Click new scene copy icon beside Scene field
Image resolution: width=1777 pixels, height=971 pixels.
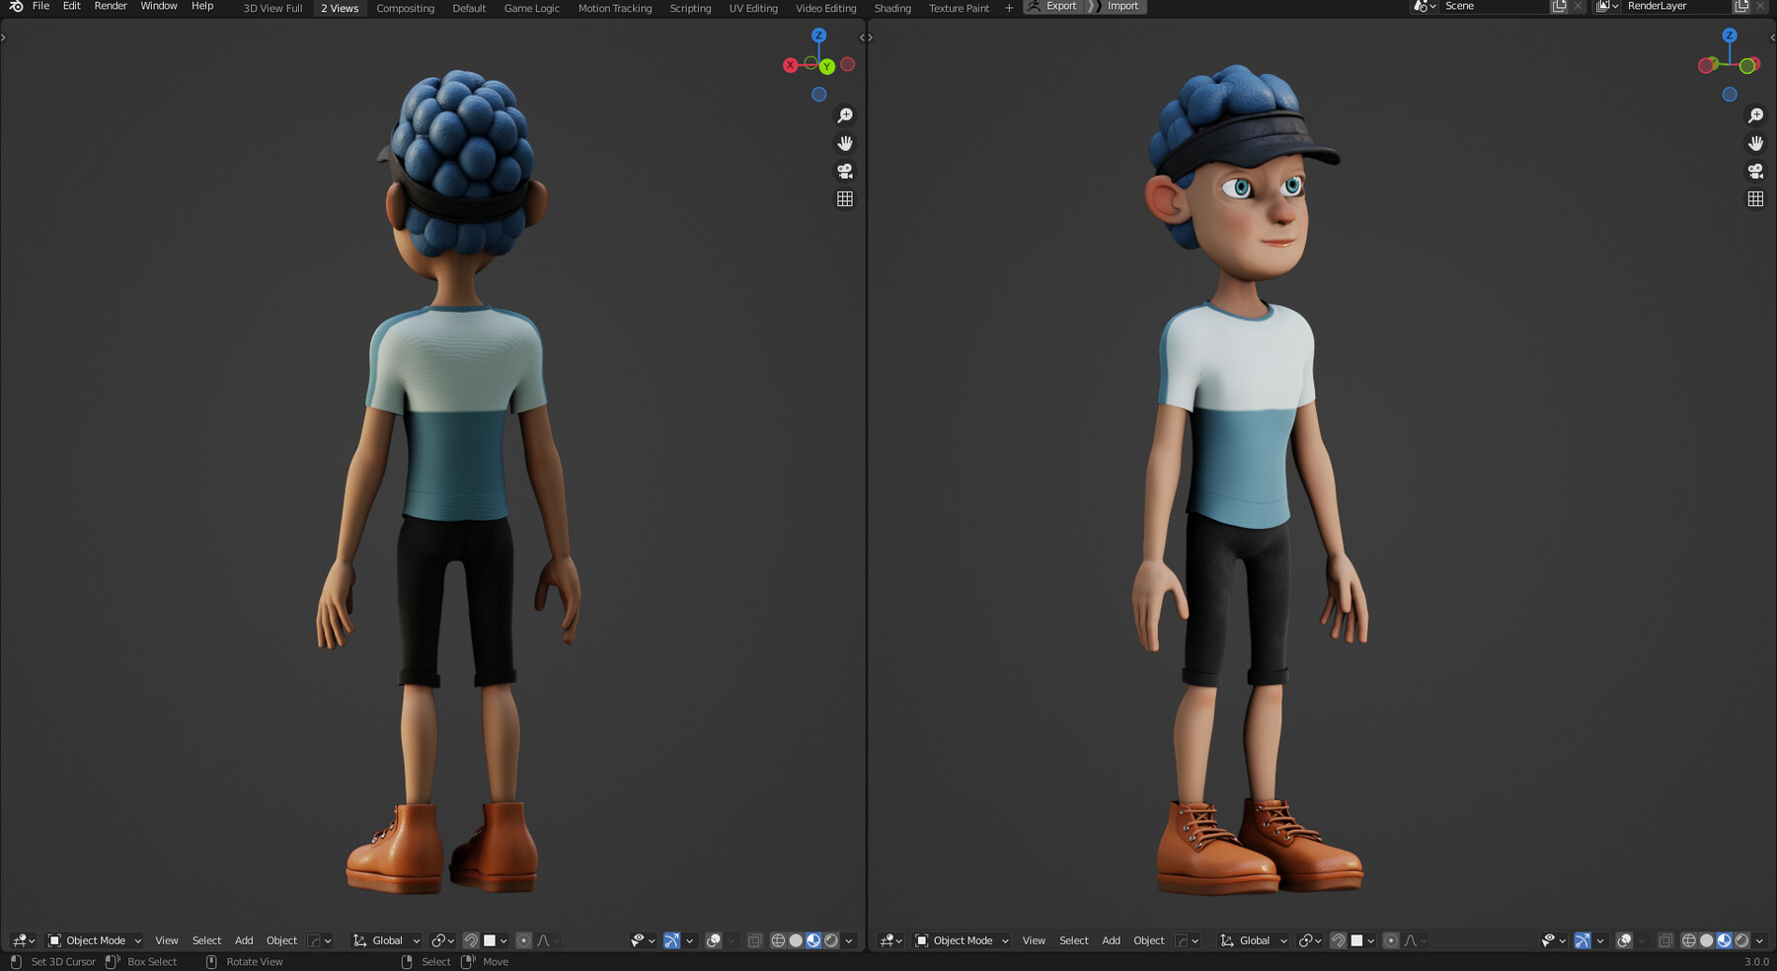(1559, 6)
